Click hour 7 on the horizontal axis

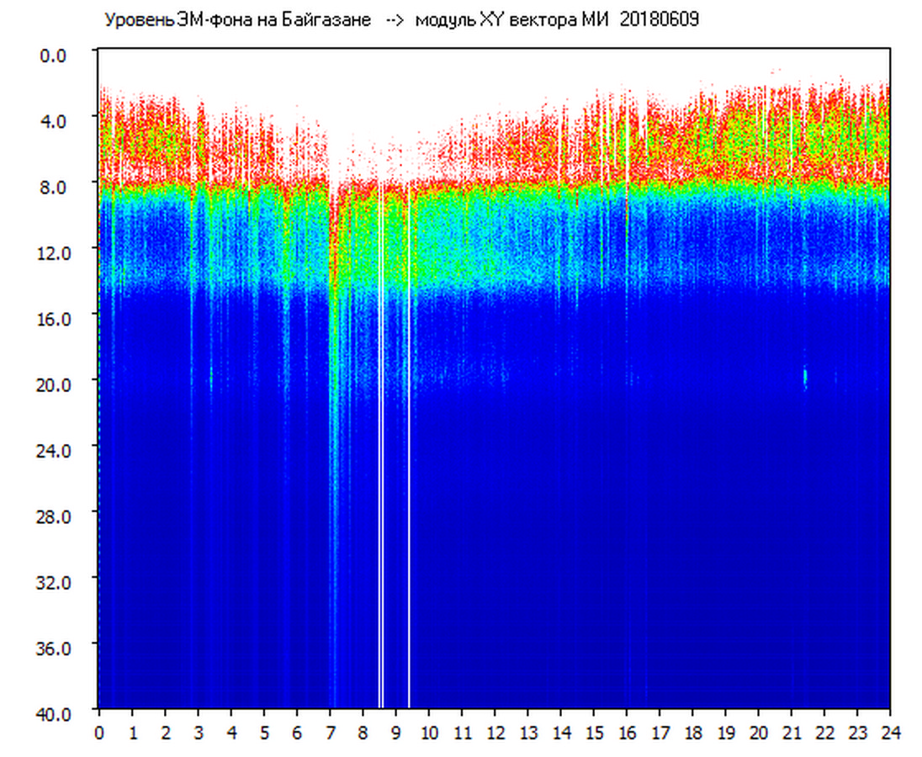coord(330,732)
